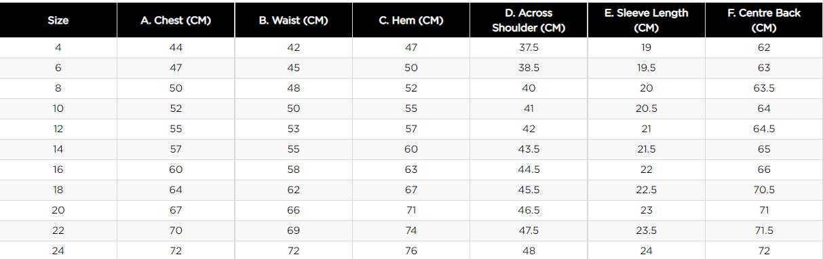Click the F. Centre Back (CM) header
This screenshot has width=823, height=259.
(x=764, y=20)
